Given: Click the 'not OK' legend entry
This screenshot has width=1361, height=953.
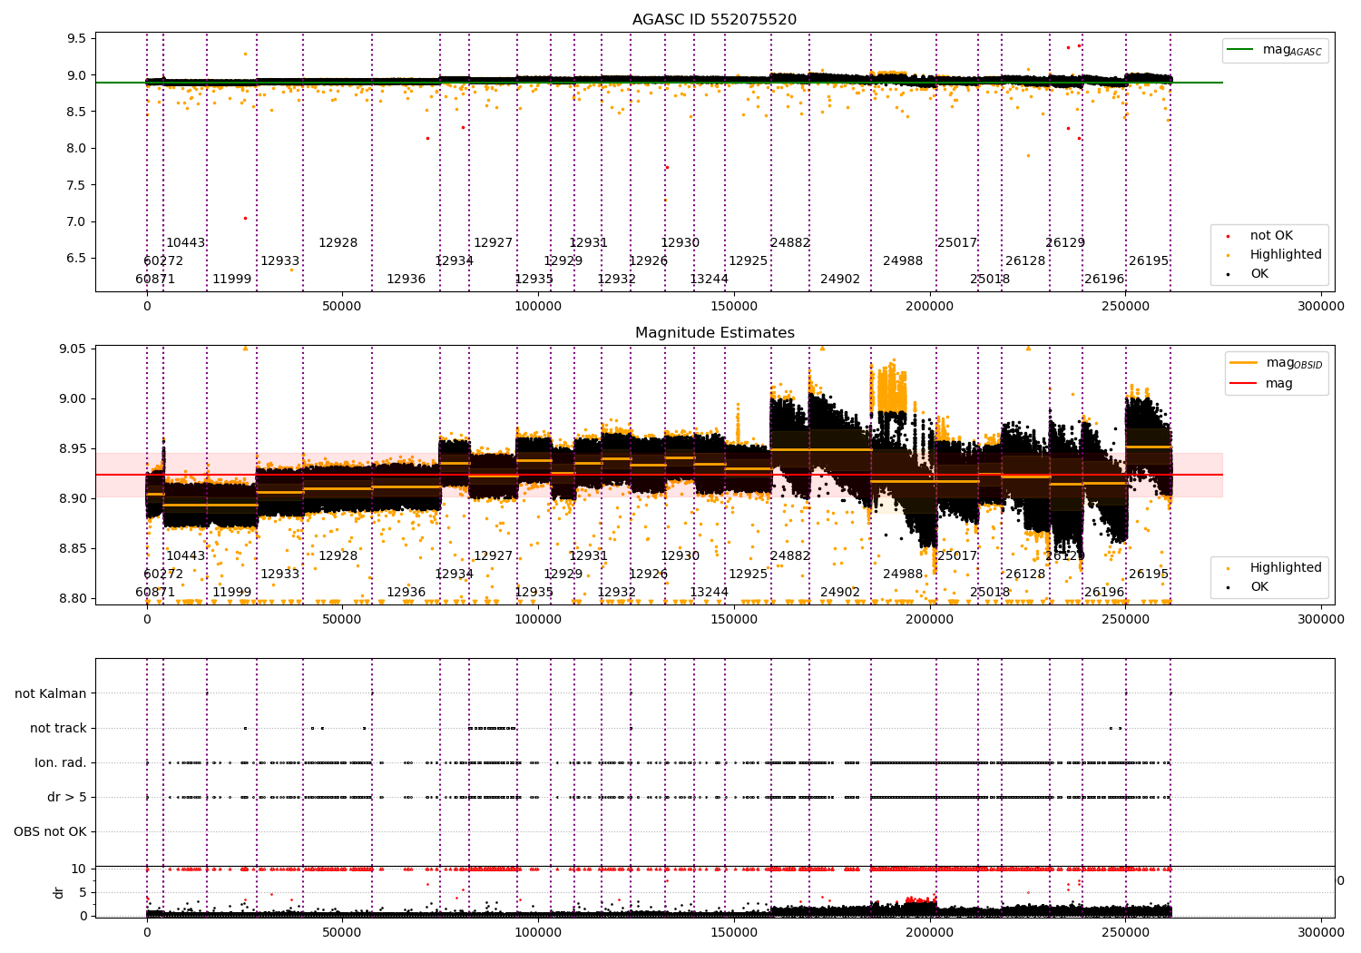Looking at the screenshot, I should click(x=1271, y=236).
